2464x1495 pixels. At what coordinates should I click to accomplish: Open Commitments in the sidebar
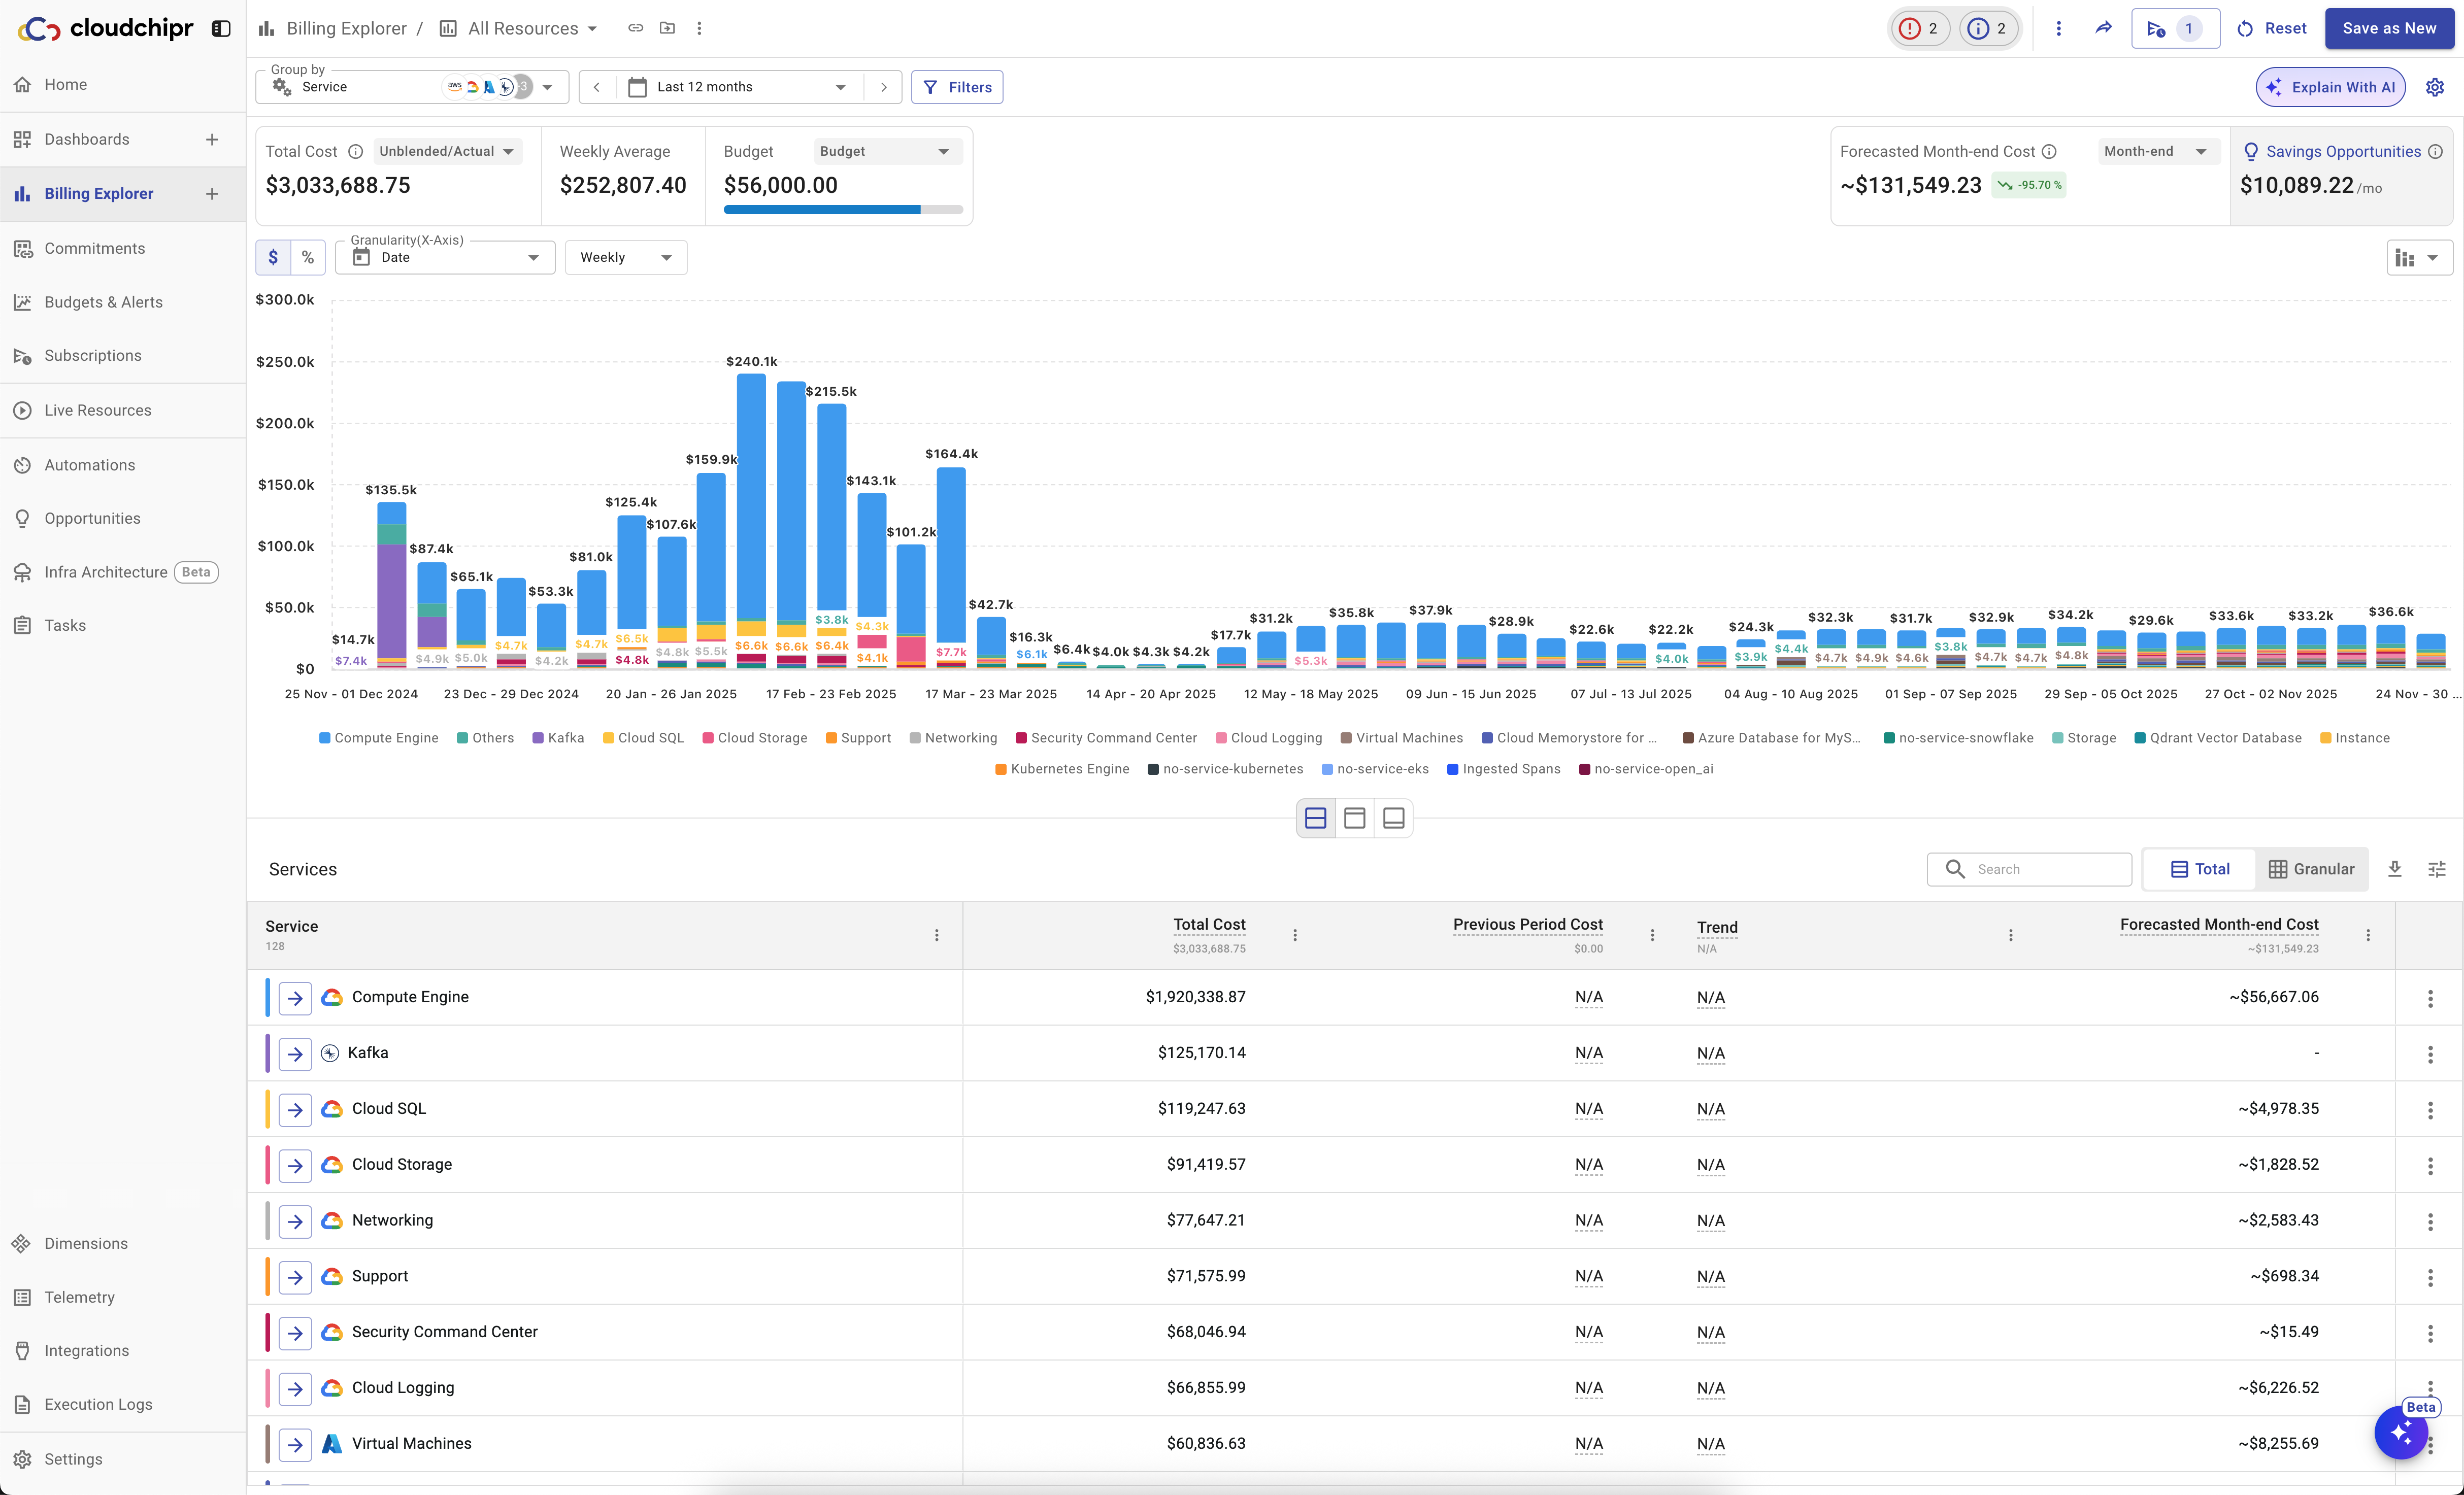click(x=94, y=248)
